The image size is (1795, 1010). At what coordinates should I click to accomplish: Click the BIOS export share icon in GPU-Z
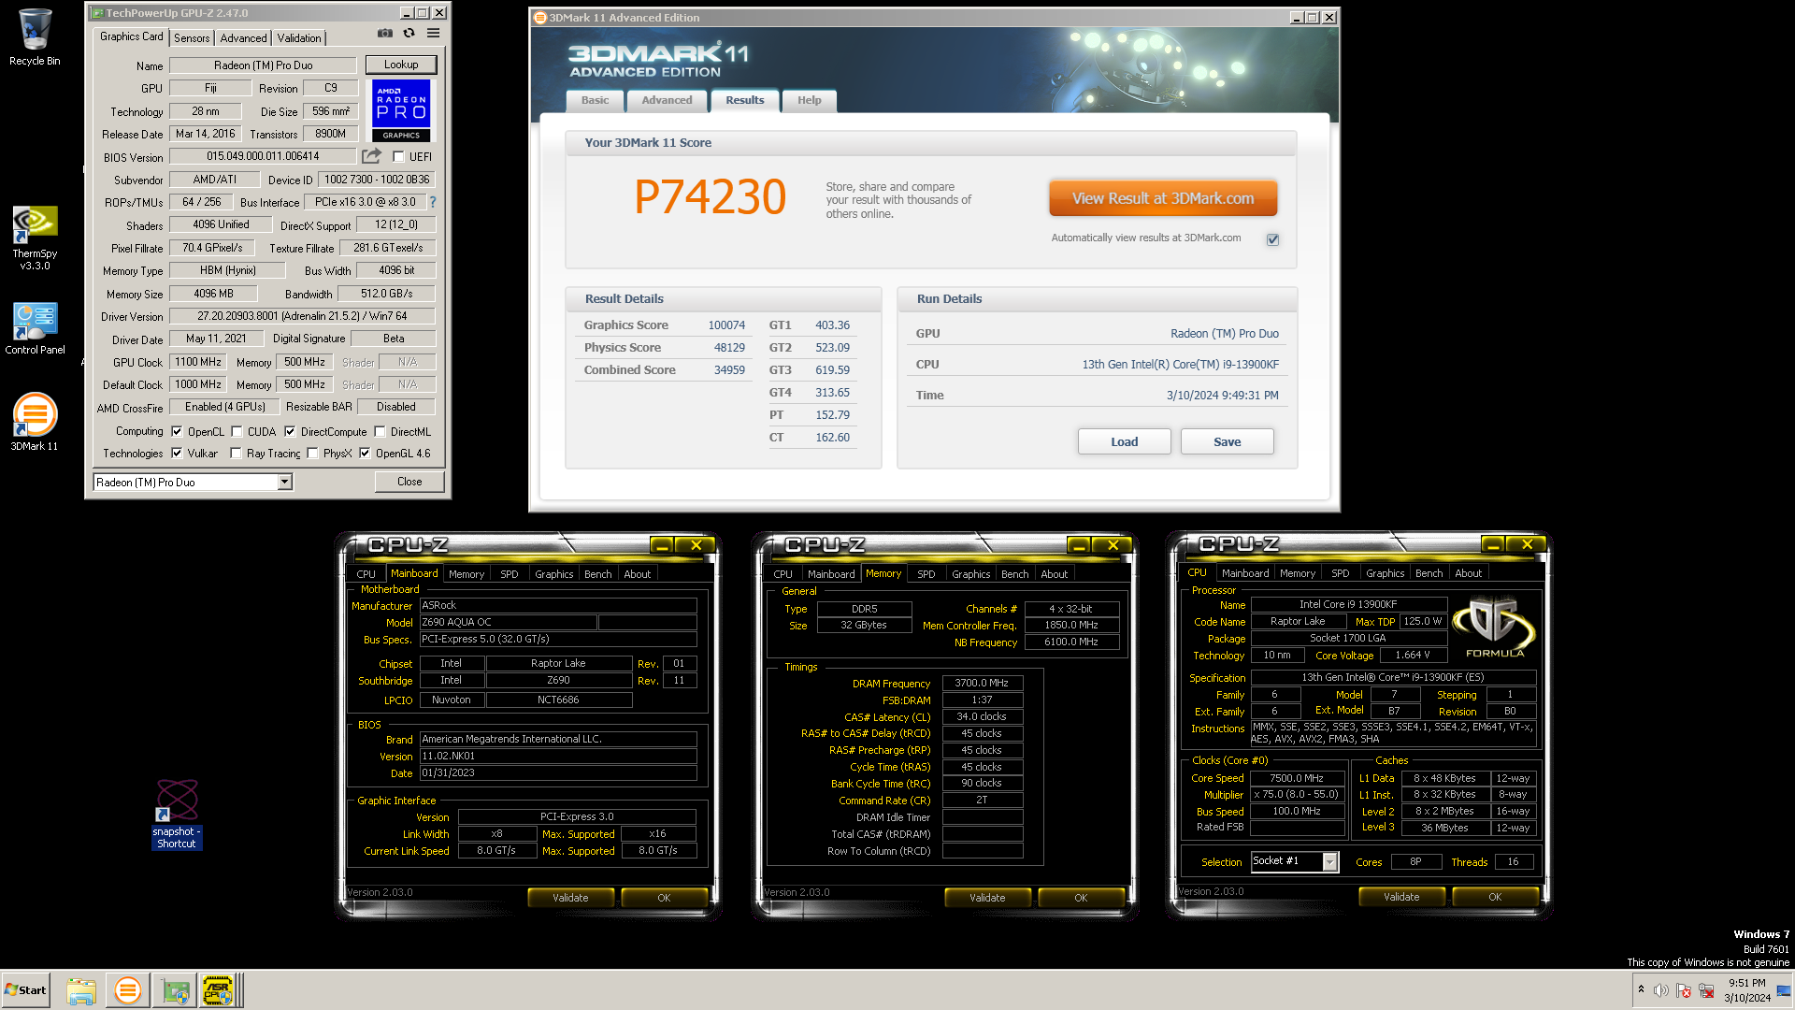(372, 156)
